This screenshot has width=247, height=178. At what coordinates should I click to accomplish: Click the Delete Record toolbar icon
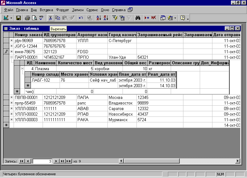(x=154, y=18)
